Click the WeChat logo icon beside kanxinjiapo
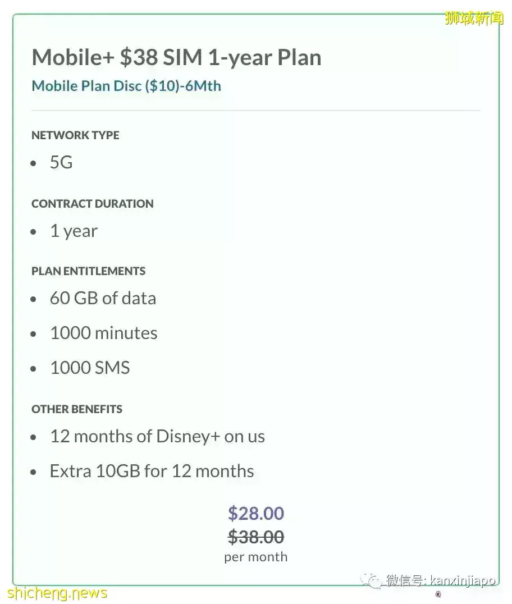The height and width of the screenshot is (604, 512). 371,580
